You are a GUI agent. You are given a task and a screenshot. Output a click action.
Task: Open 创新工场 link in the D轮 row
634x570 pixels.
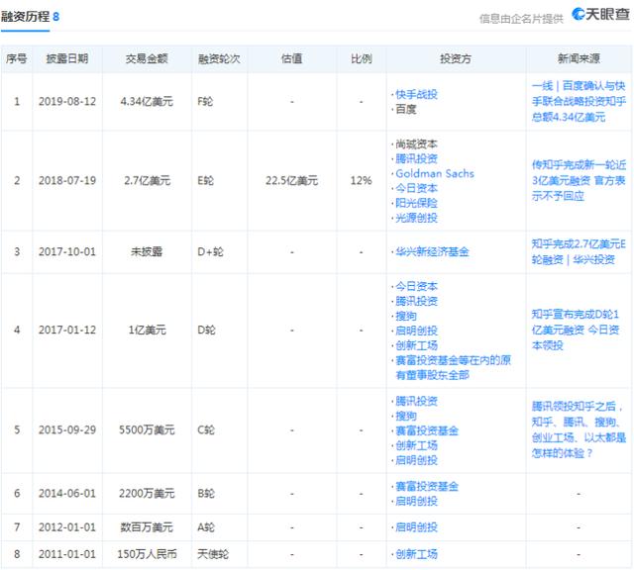tap(416, 345)
